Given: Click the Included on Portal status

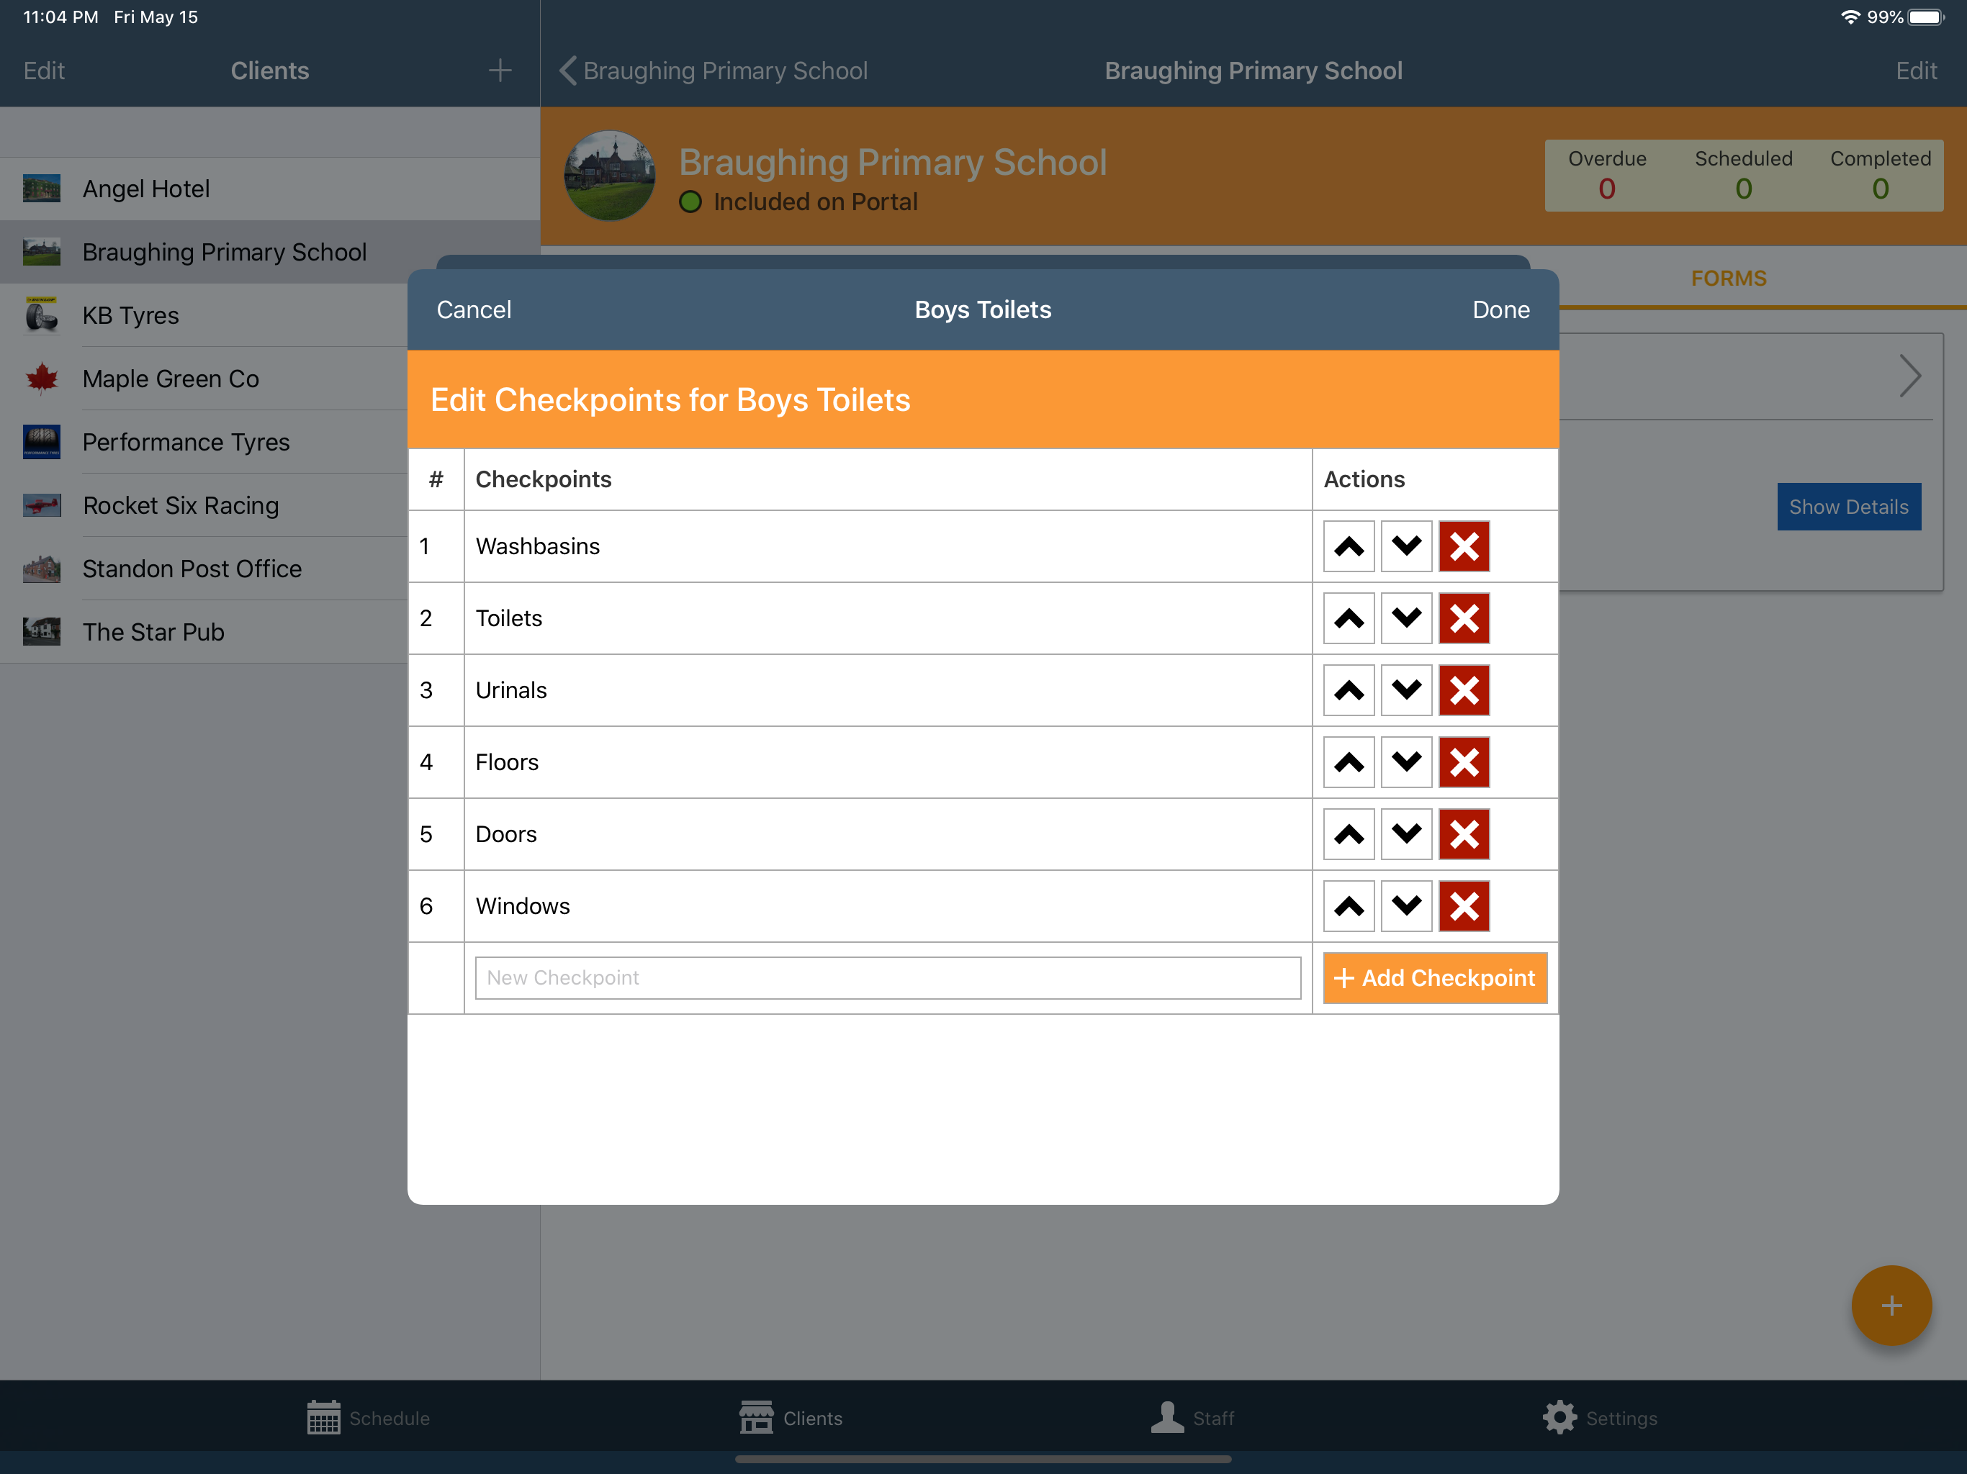Looking at the screenshot, I should (798, 202).
